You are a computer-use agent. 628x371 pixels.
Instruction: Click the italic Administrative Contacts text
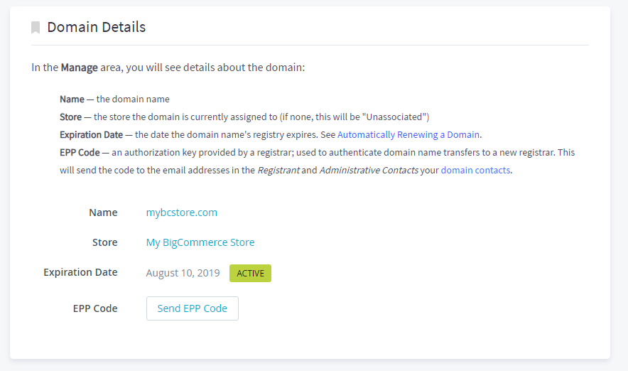[x=369, y=171]
